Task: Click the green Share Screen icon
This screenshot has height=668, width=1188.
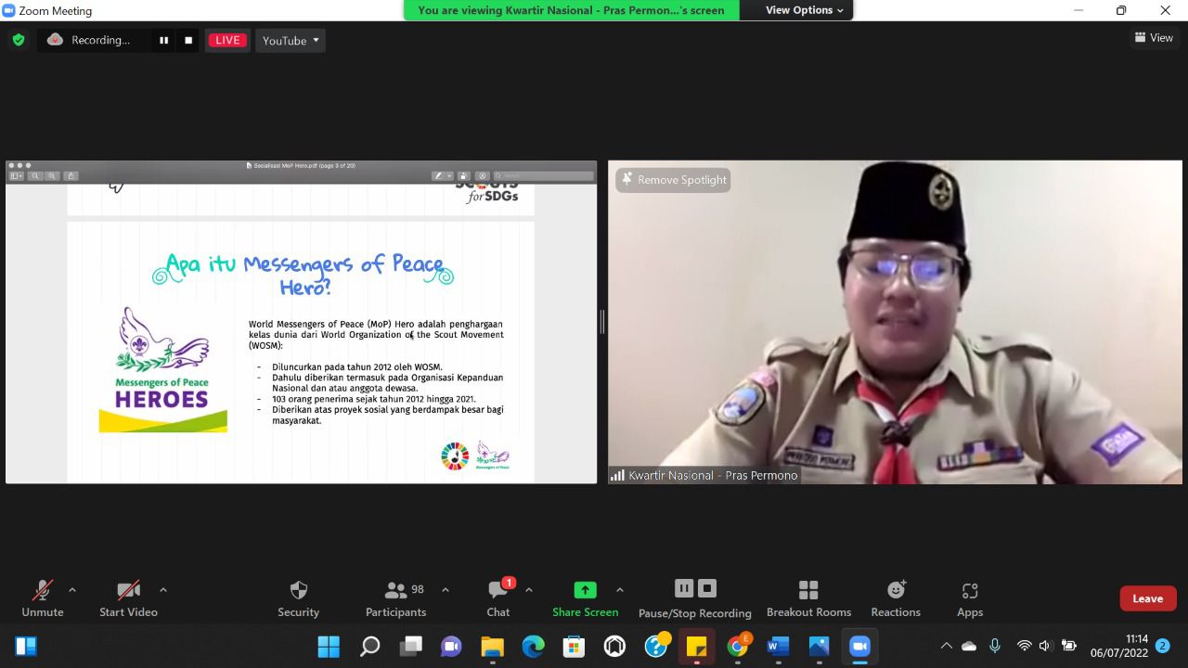Action: pos(585,590)
